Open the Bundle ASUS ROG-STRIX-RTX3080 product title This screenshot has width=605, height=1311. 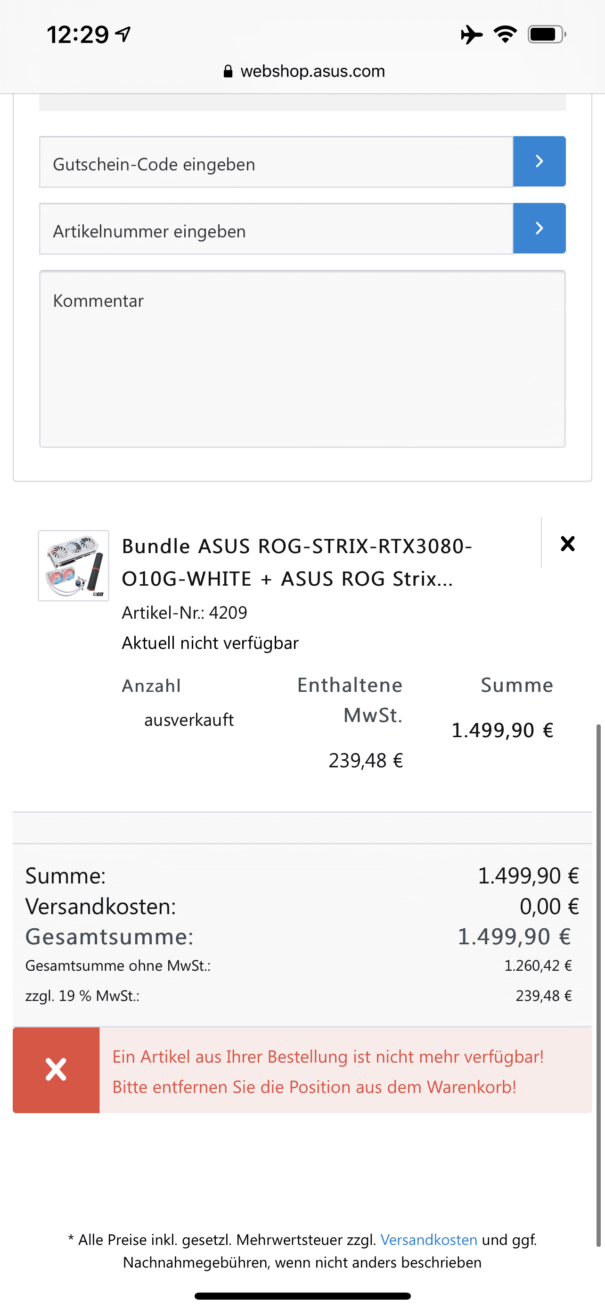(x=297, y=563)
